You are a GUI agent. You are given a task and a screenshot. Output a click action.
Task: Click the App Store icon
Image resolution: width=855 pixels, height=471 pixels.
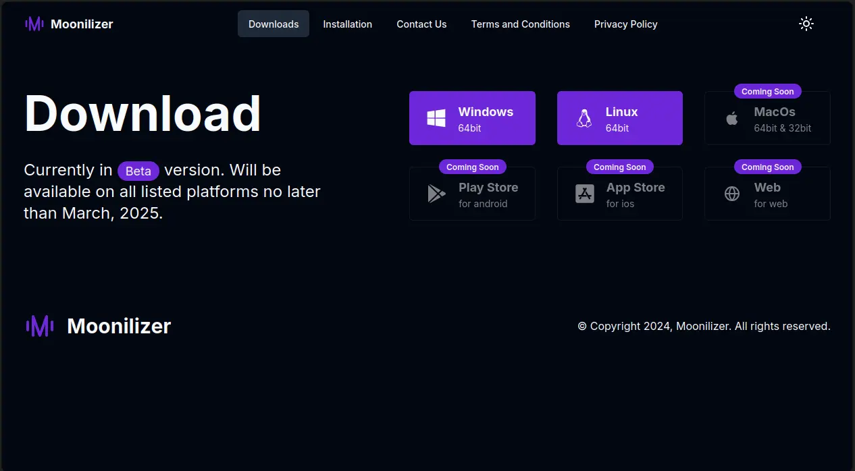[584, 194]
